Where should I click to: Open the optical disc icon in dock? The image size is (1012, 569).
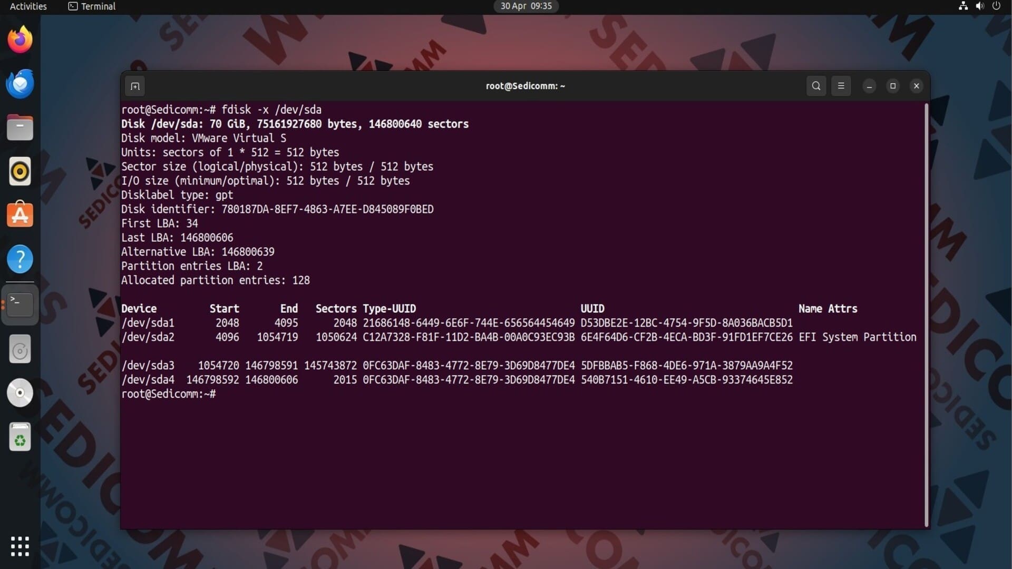point(20,393)
